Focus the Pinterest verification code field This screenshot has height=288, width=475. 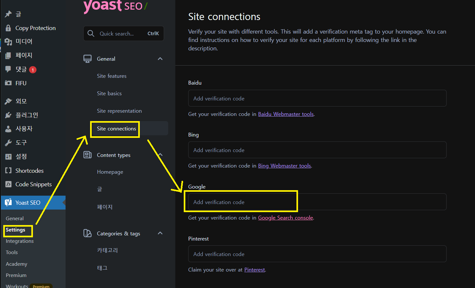[317, 254]
